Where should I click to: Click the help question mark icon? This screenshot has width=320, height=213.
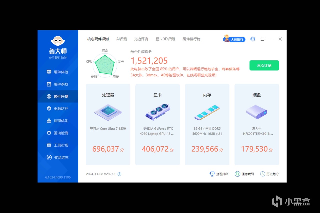pyautogui.click(x=119, y=174)
